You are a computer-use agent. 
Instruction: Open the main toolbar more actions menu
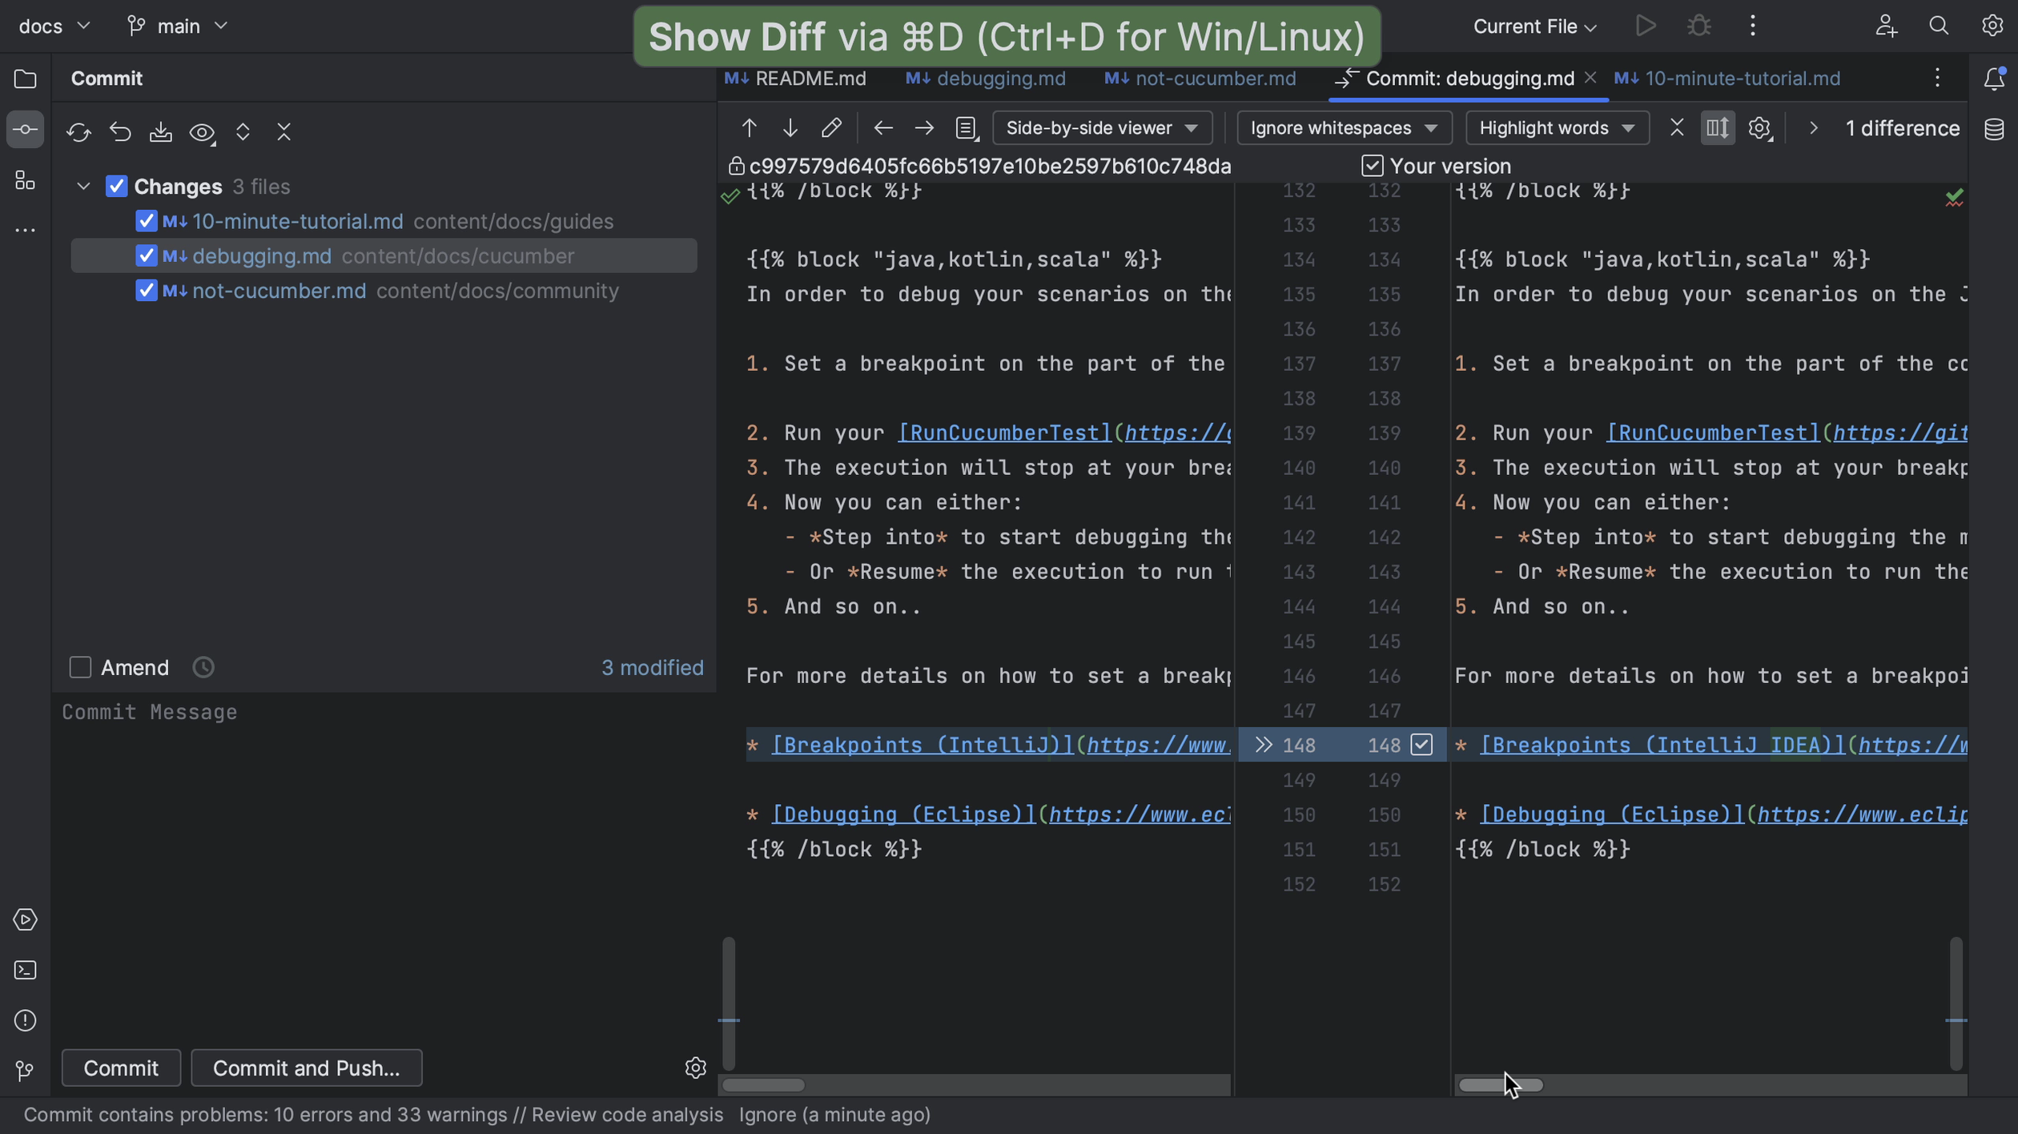1752,26
